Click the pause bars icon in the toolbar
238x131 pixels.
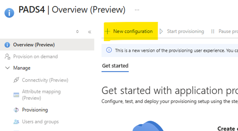pos(213,31)
